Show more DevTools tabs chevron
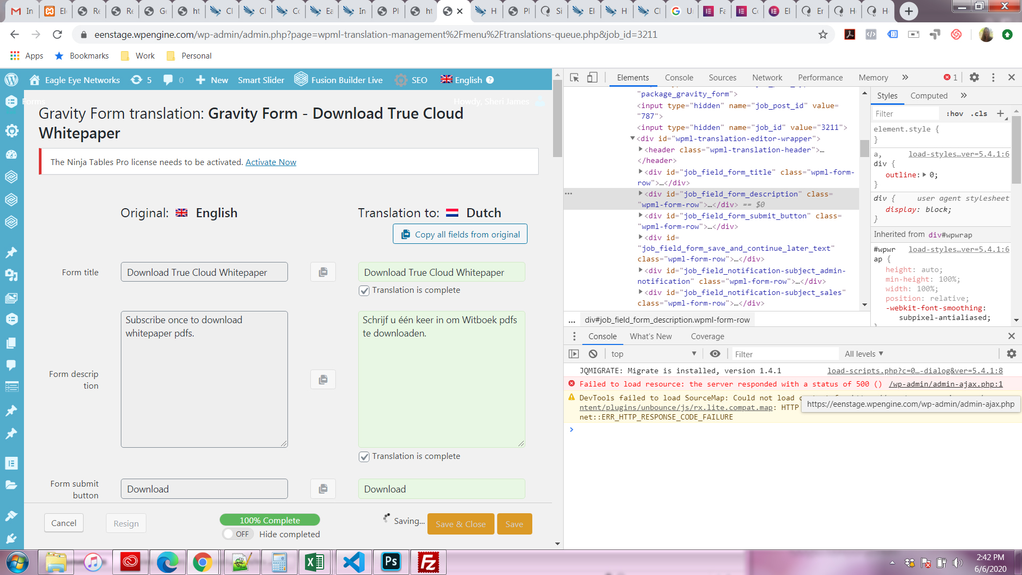The width and height of the screenshot is (1022, 575). (x=905, y=78)
